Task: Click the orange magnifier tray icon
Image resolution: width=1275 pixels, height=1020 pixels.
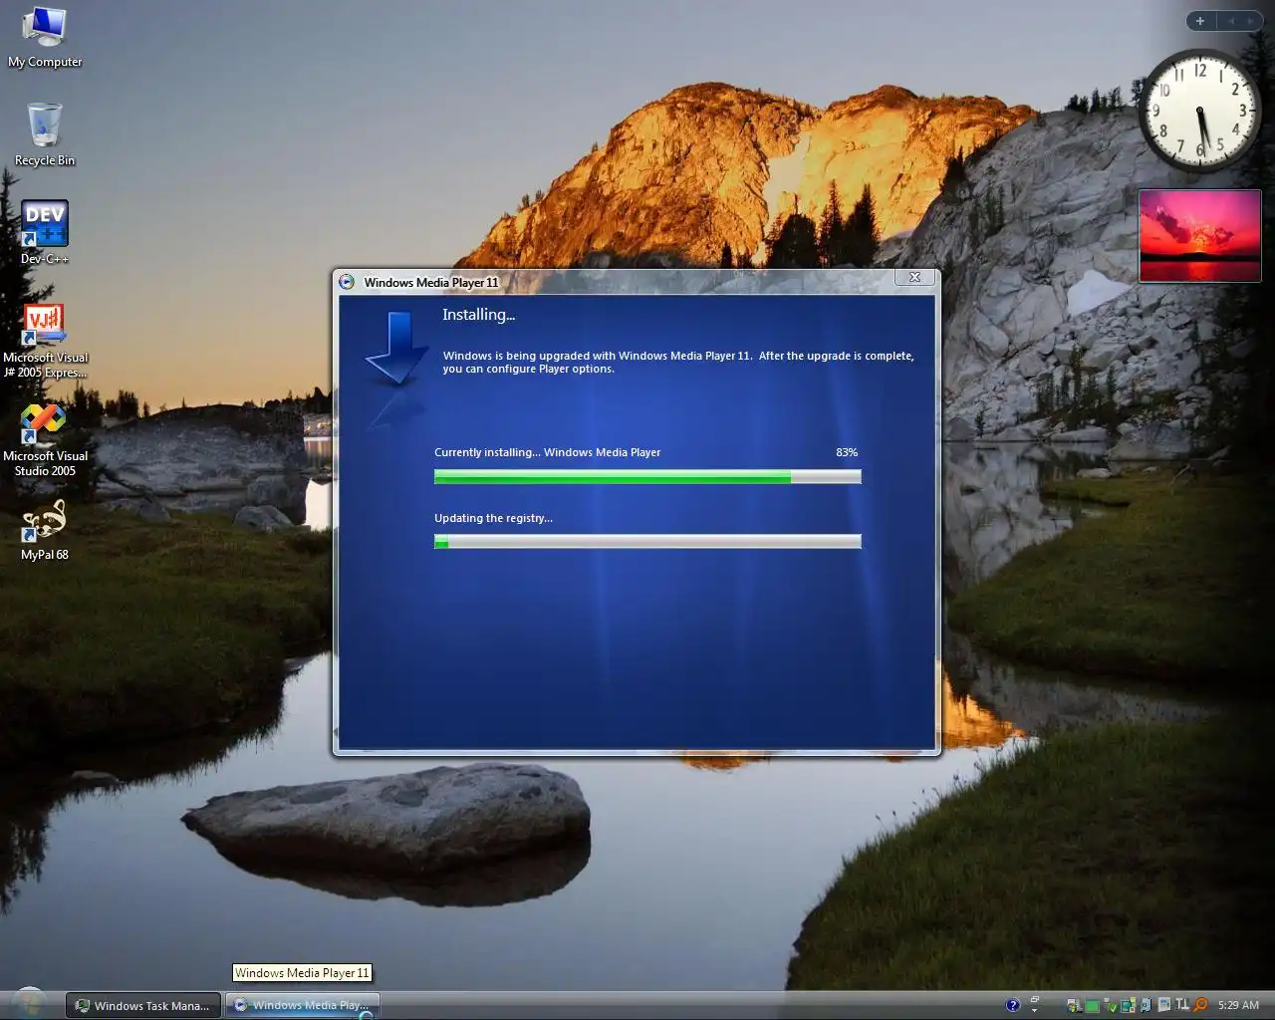Action: (x=1200, y=1005)
